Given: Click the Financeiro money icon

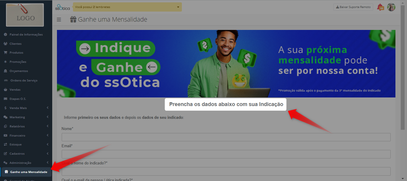Looking at the screenshot, I should (x=5, y=135).
